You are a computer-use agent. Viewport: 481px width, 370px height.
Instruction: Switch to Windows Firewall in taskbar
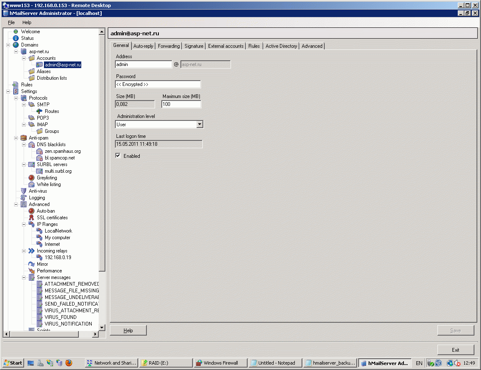(221, 363)
